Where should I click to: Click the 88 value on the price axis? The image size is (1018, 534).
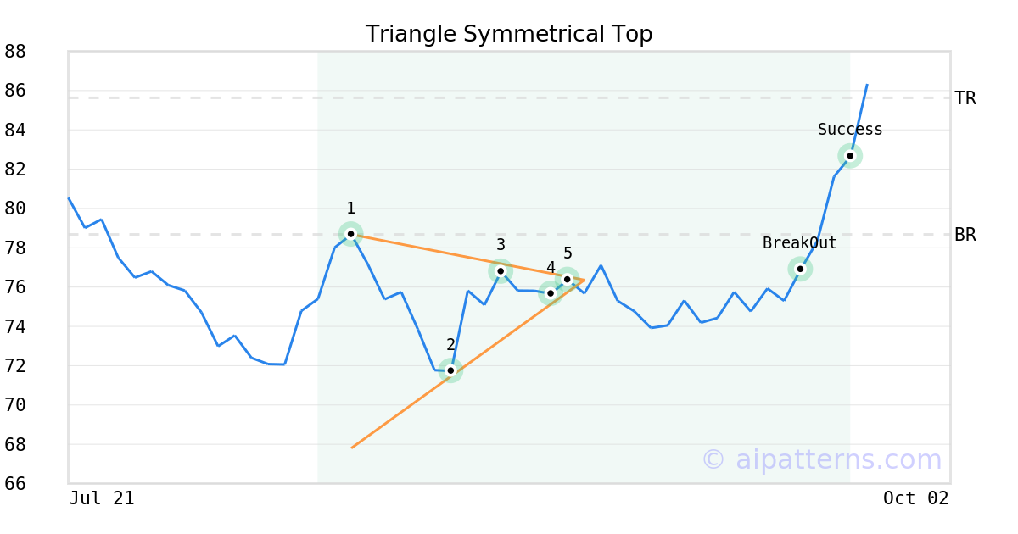coord(15,52)
